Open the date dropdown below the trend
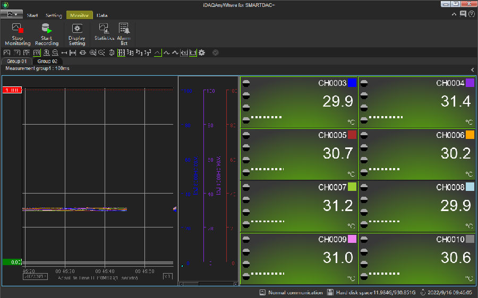The width and height of the screenshot is (478, 298). click(36, 276)
